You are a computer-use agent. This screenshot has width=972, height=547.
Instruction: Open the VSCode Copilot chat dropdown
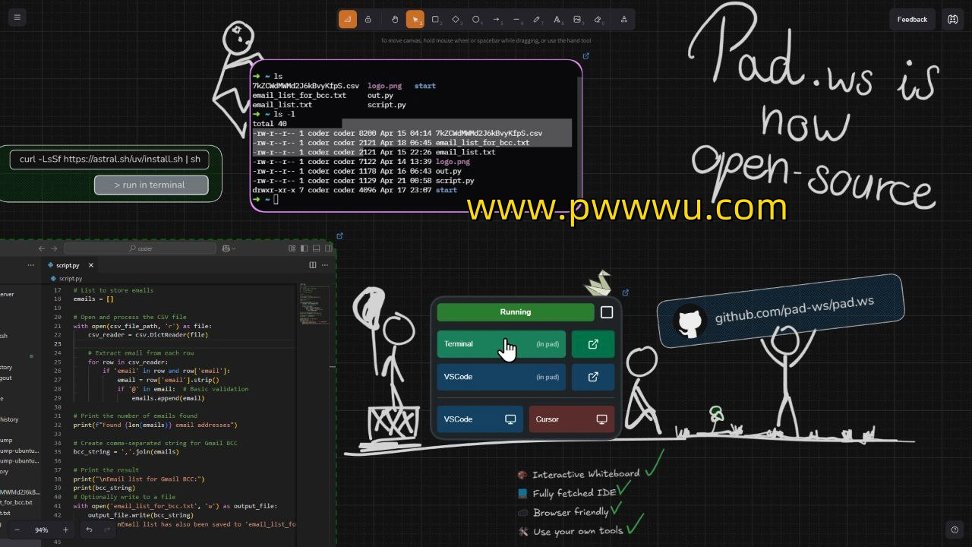[227, 248]
